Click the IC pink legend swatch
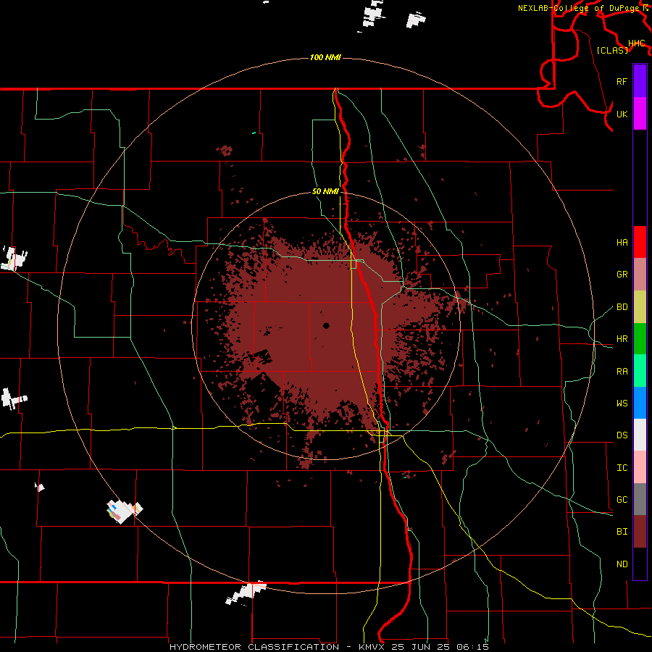The height and width of the screenshot is (652, 652). pos(640,467)
